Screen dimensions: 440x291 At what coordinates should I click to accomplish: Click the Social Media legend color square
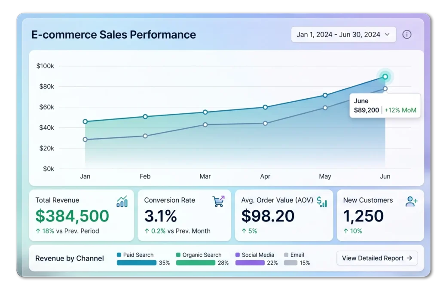click(x=238, y=255)
